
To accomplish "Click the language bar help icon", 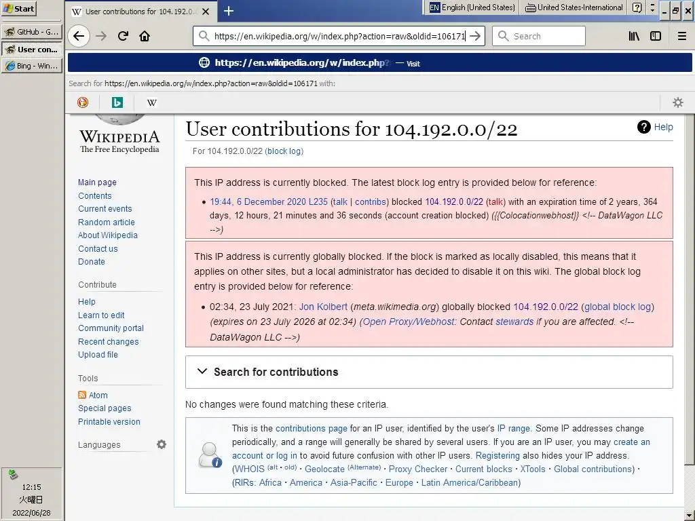I will click(x=637, y=7).
